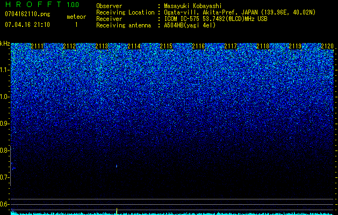Select the filename 0704162110.png
This screenshot has width=338, height=215.
(27, 14)
